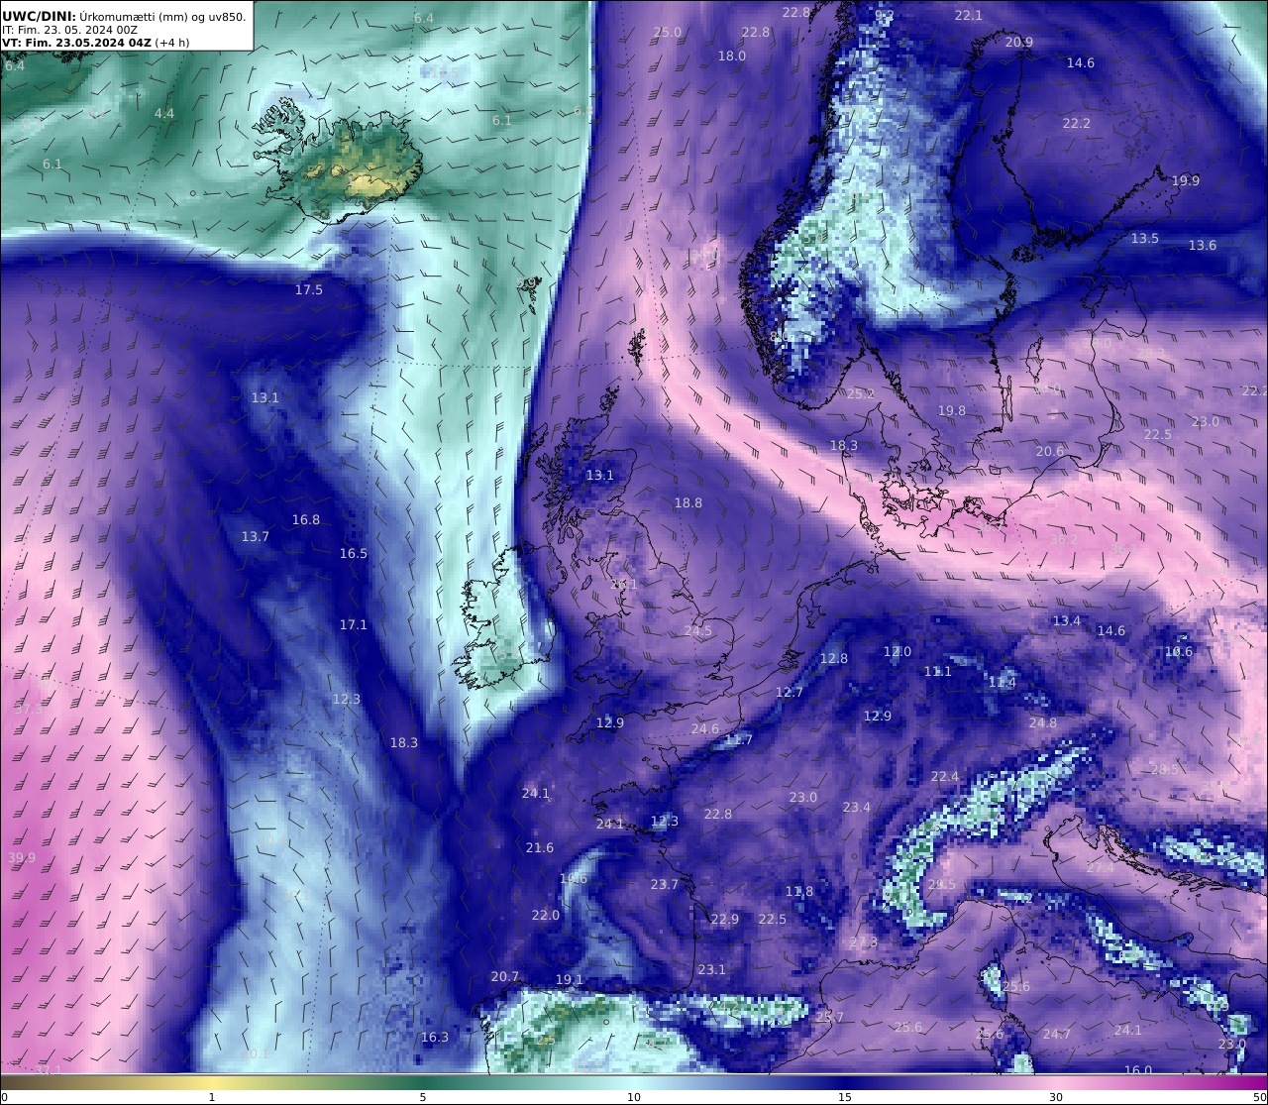
Task: Click the 'VT: Fim. 23.05.2024 04Z (+4 h)' line
Action: coord(96,43)
